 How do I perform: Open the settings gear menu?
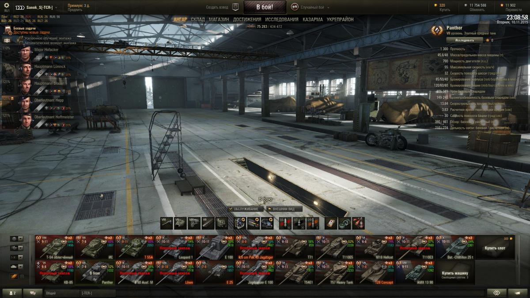[7, 5]
